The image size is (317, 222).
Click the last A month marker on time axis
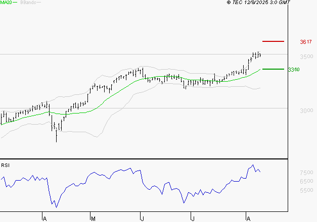click(x=247, y=218)
